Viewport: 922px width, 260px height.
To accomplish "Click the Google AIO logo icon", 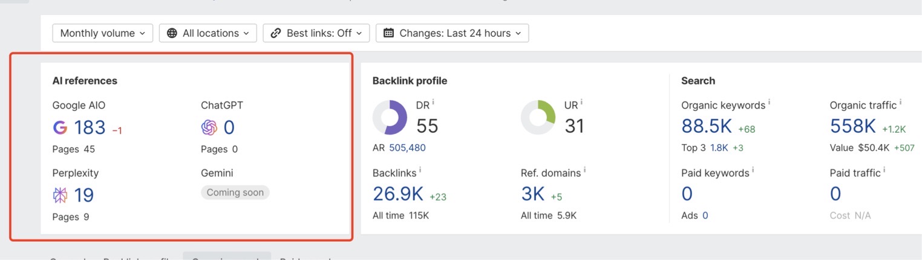I will tap(60, 128).
